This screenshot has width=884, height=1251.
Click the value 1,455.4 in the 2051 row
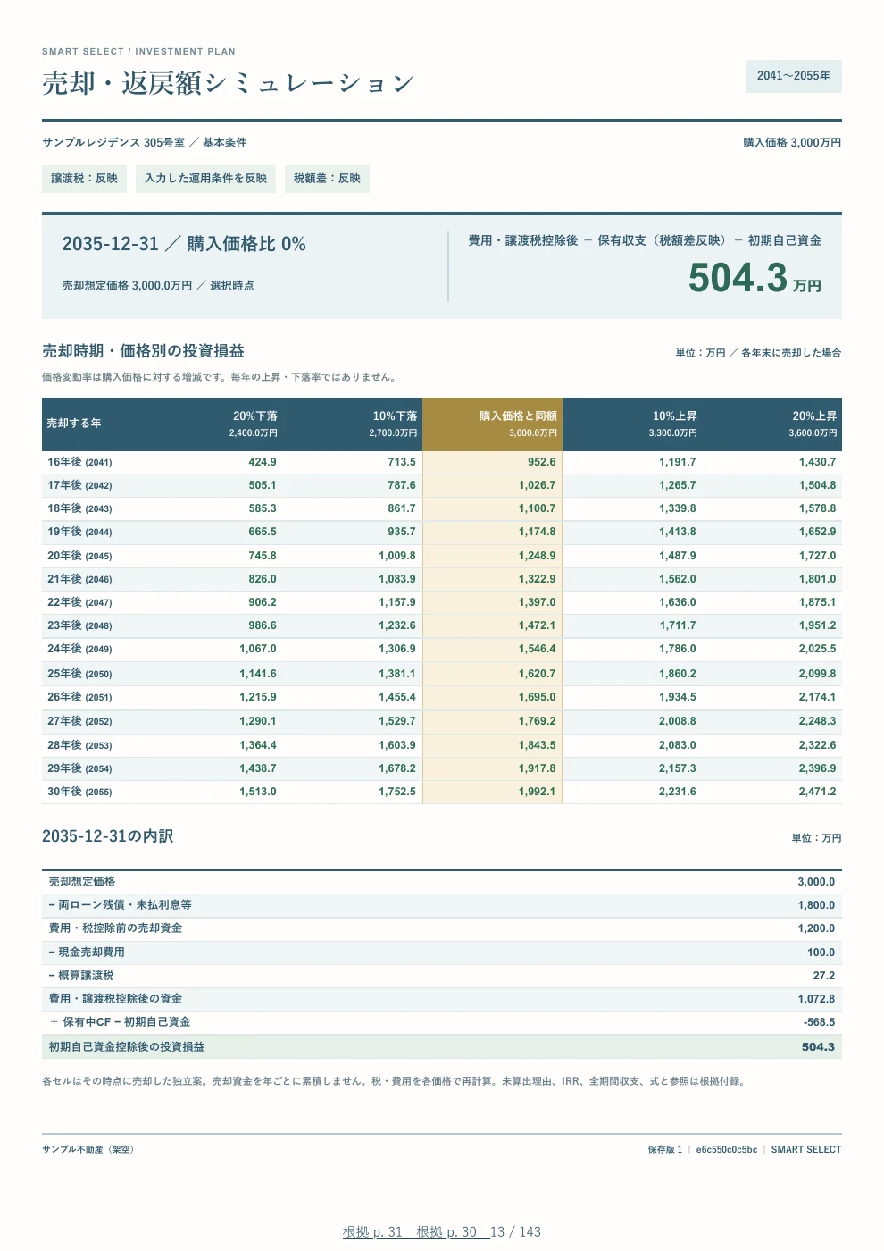397,697
